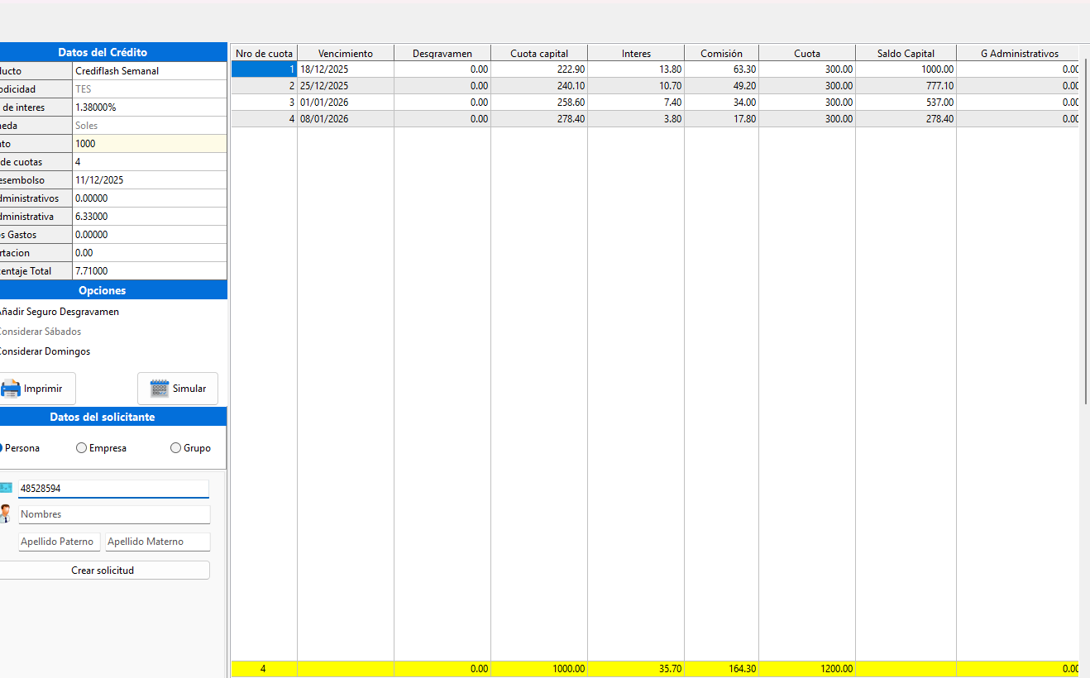Viewport: 1090px width, 678px height.
Task: Toggle Añadir Seguro Desgravamen option
Action: (58, 312)
